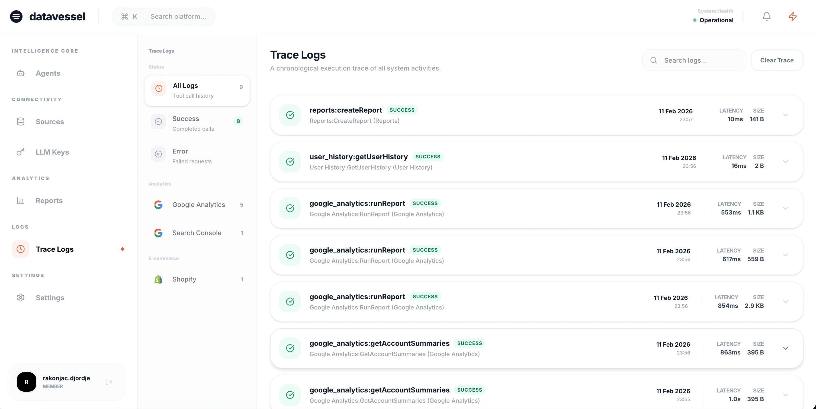The image size is (816, 409).
Task: Click the Search logs input field
Action: 694,60
